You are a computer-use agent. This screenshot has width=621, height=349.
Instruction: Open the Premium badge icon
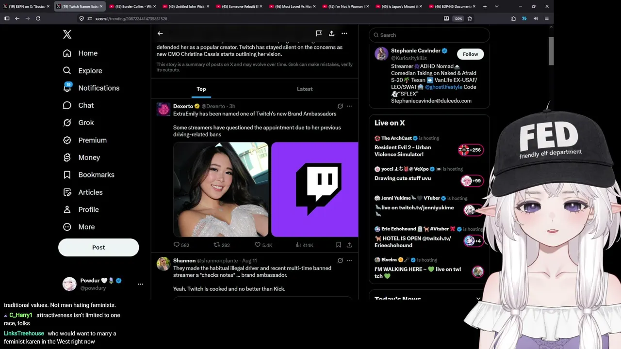[x=67, y=140]
